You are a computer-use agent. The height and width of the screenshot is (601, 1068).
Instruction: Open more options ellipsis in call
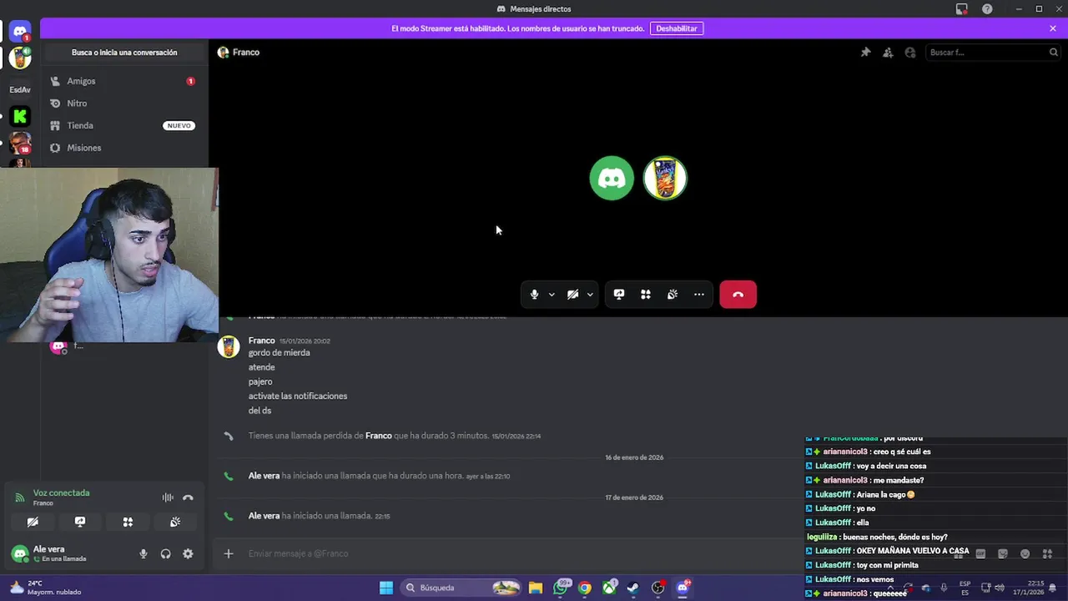pyautogui.click(x=699, y=295)
